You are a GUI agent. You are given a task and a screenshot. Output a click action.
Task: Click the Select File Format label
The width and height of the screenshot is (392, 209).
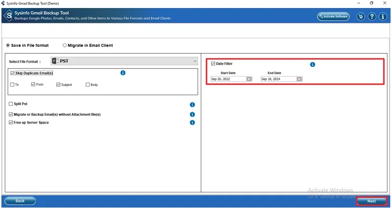click(x=25, y=62)
